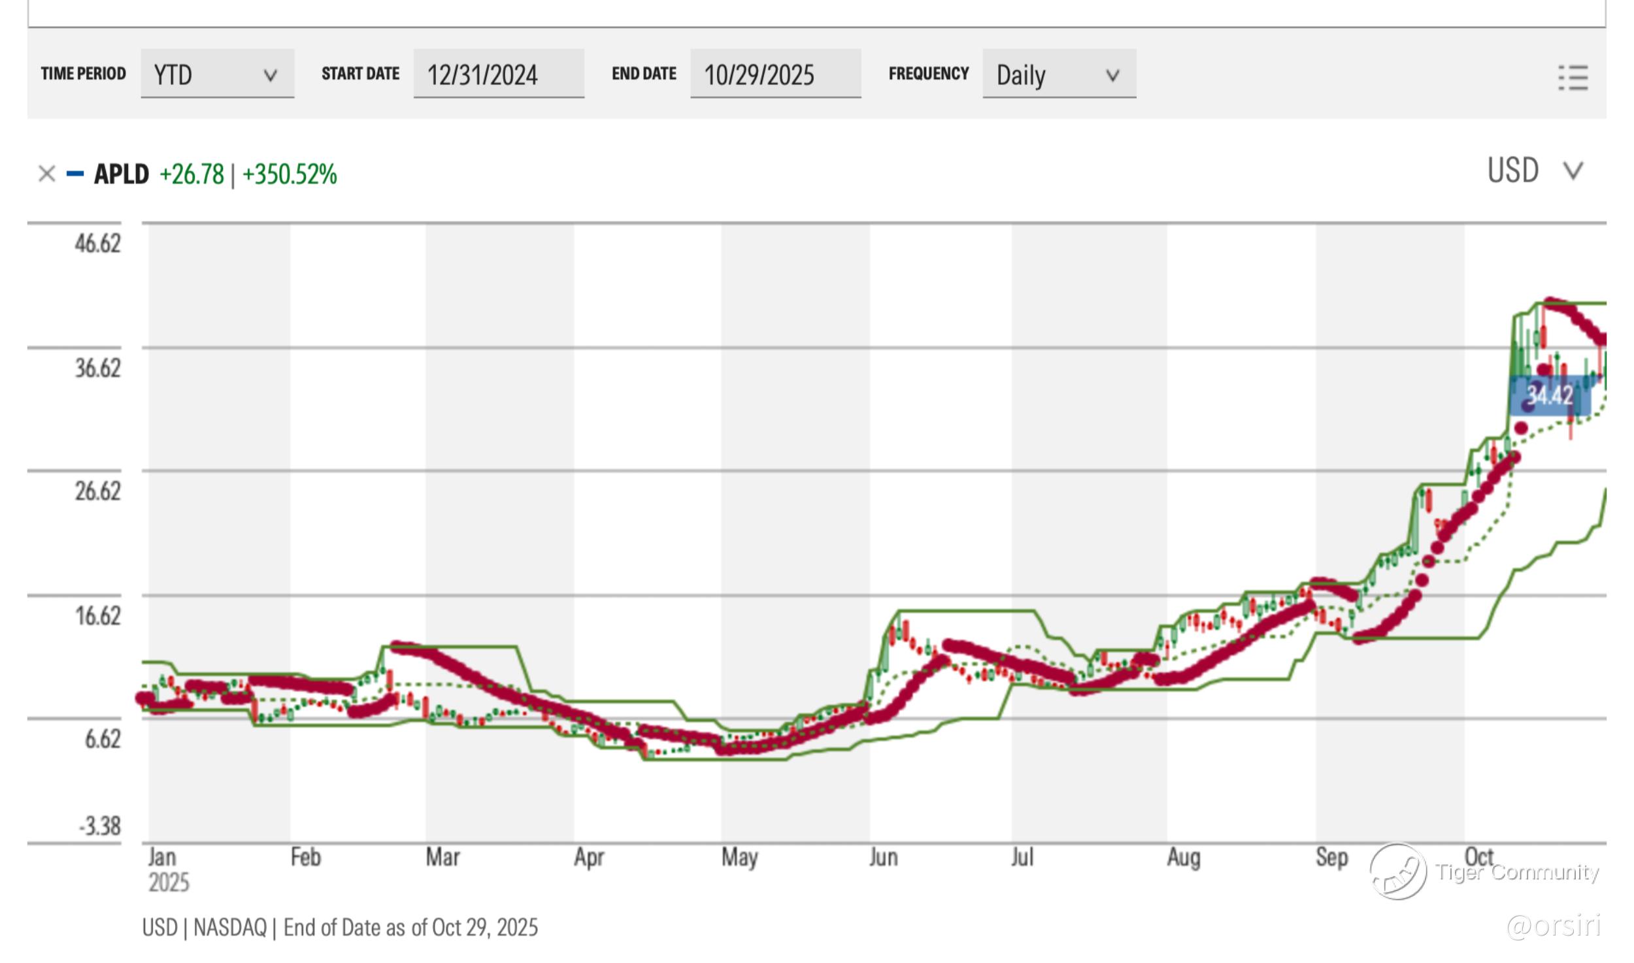Open the YTD time period dropdown
The width and height of the screenshot is (1634, 963).
tap(216, 74)
